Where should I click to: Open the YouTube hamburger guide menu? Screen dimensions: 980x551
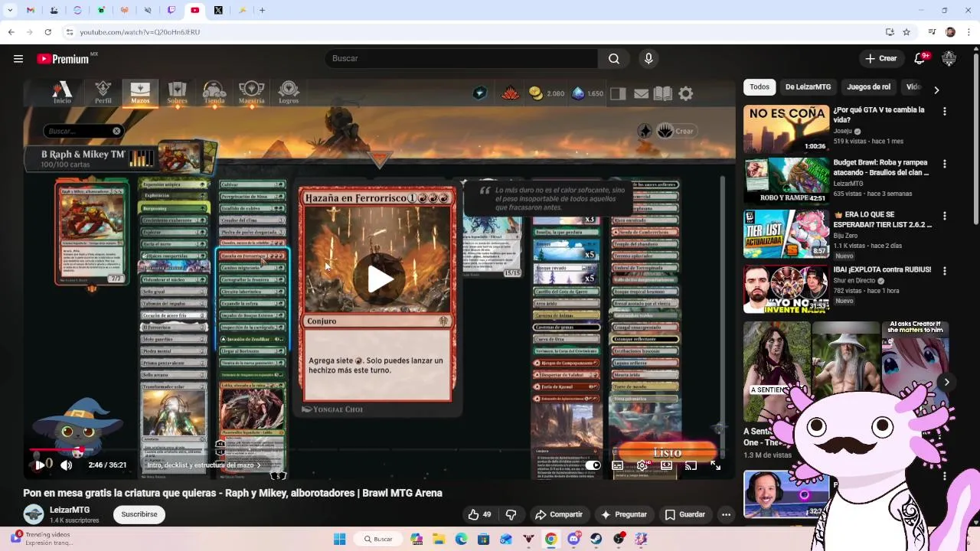tap(18, 58)
